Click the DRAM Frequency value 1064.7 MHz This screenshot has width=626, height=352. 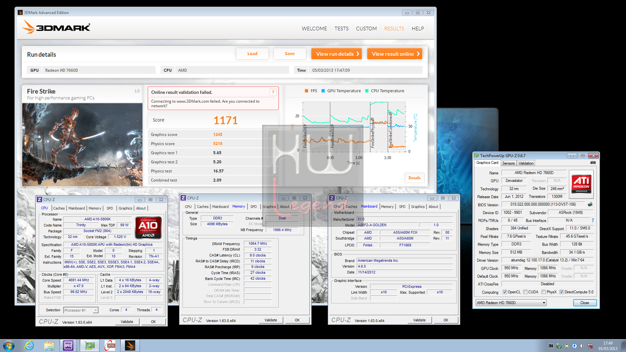(x=258, y=244)
